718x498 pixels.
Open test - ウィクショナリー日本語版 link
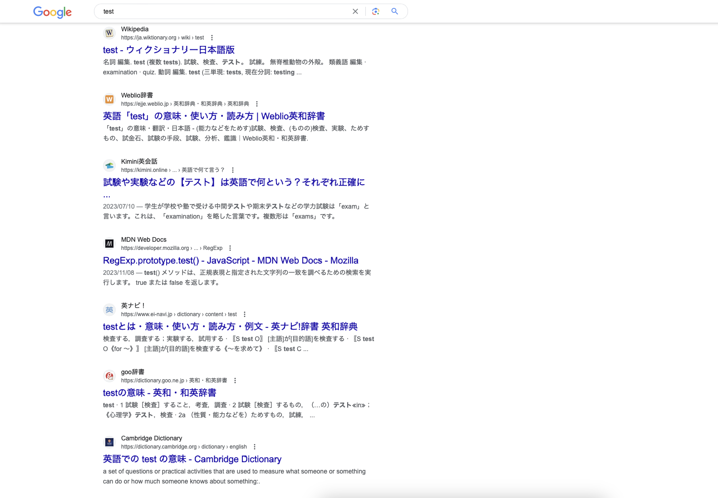[x=169, y=50]
